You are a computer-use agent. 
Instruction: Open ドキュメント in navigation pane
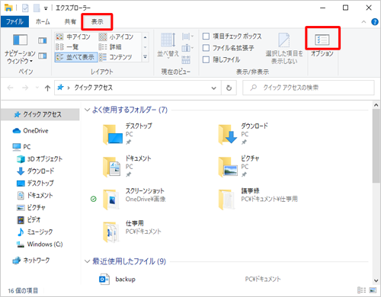[35, 196]
